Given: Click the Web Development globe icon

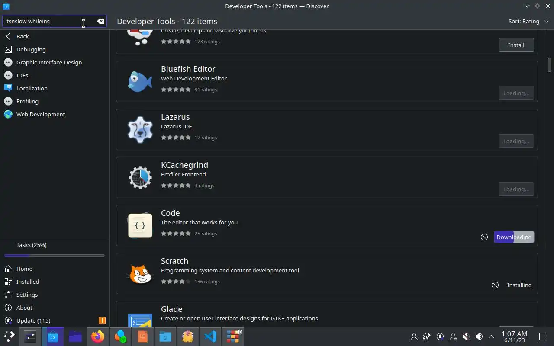Looking at the screenshot, I should click(8, 114).
